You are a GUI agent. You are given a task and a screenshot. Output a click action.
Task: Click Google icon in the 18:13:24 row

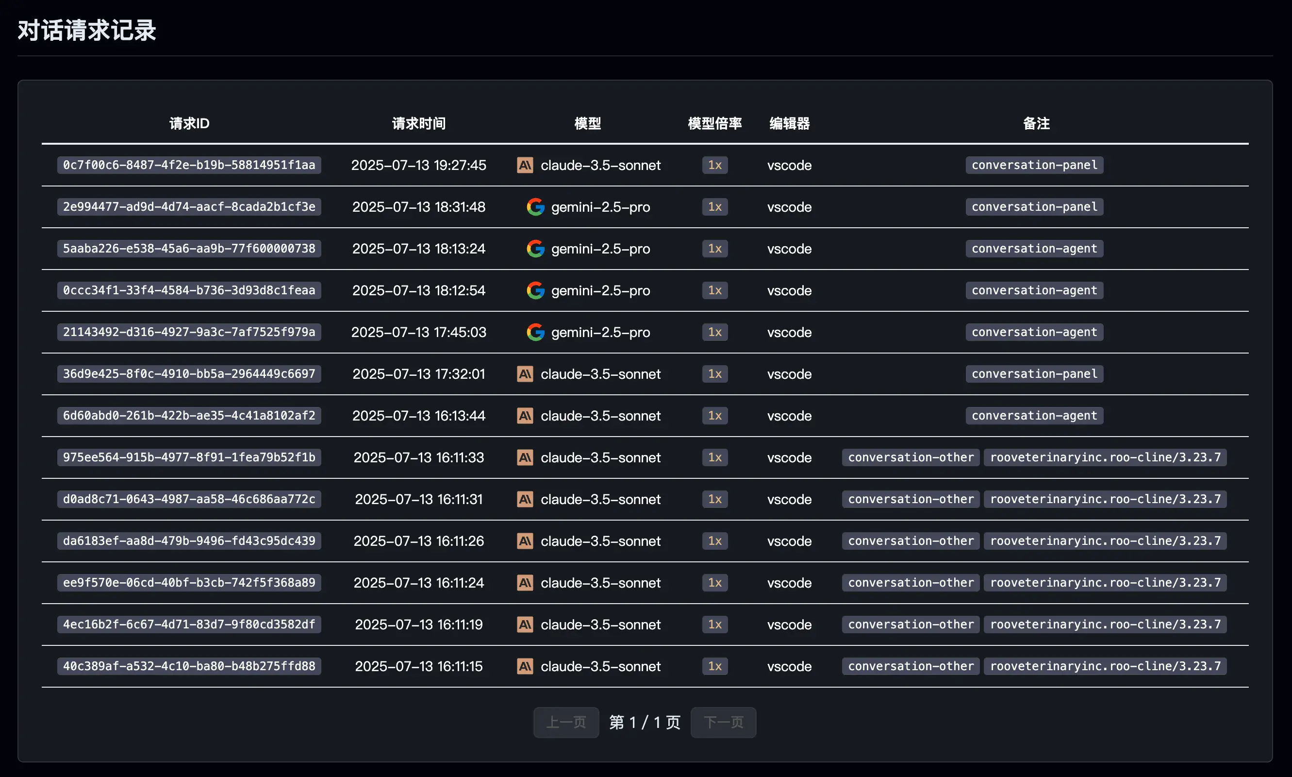coord(535,249)
